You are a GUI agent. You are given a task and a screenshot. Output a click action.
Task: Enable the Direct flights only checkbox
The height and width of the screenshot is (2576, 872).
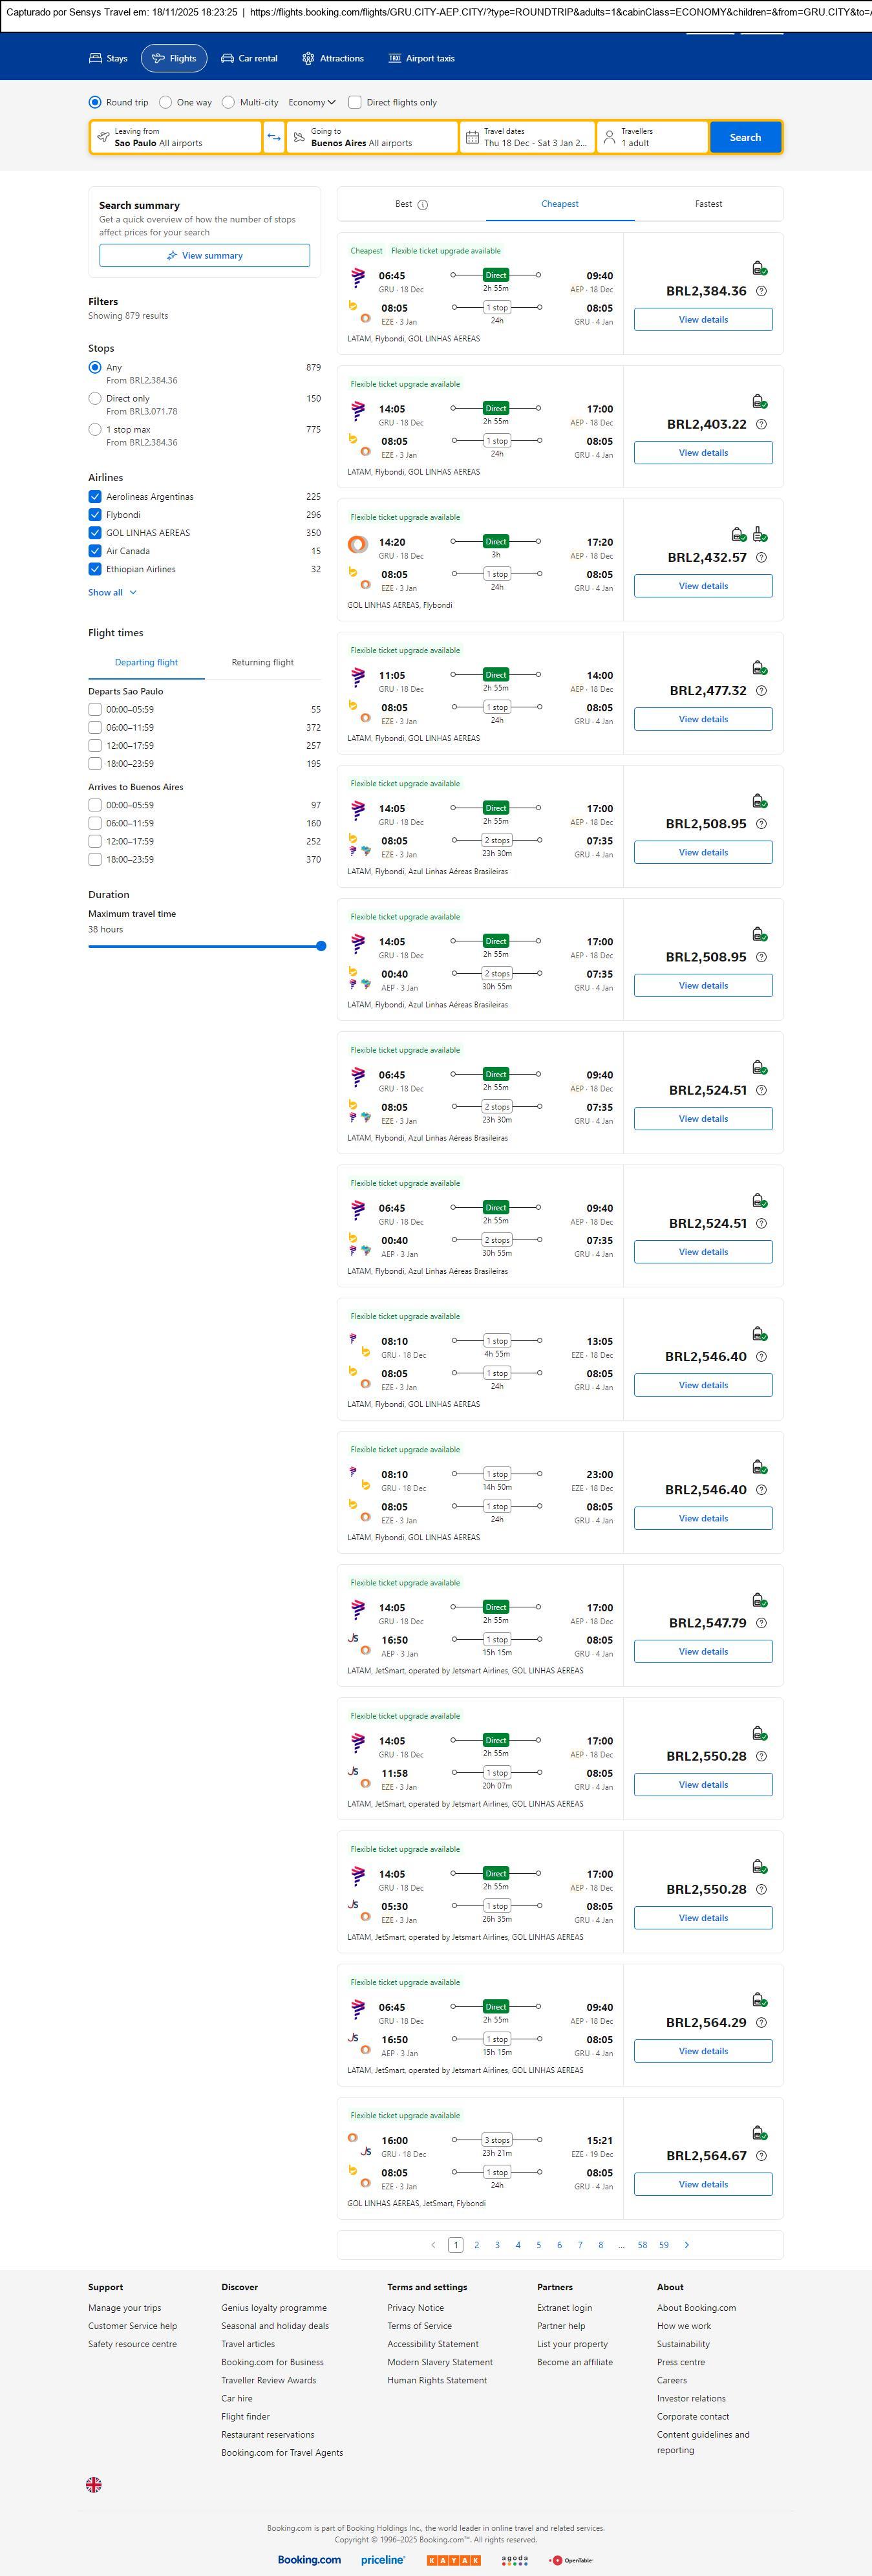tap(354, 102)
